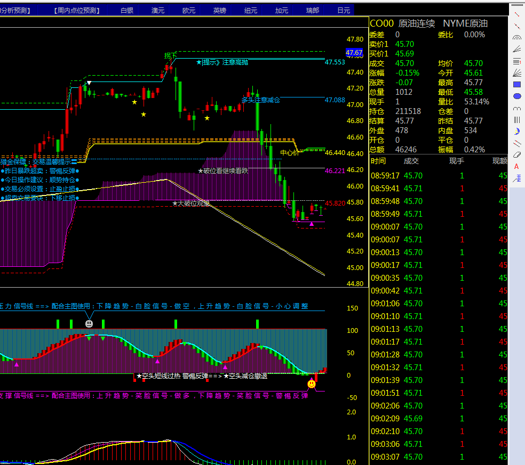Click the white triangle marker on cyan line
Image resolution: width=525 pixels, height=465 pixels.
tap(89, 83)
